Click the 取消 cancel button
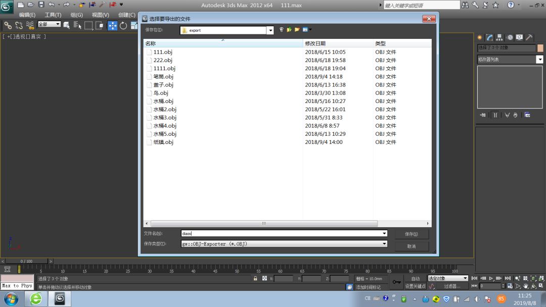Image resolution: width=546 pixels, height=307 pixels. (x=412, y=246)
